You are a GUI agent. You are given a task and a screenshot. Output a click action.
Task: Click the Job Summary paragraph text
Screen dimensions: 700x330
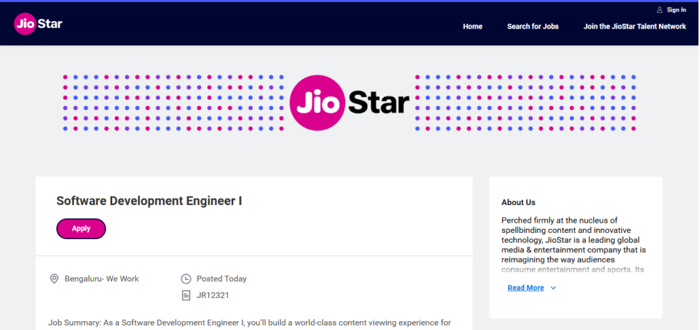coord(250,322)
